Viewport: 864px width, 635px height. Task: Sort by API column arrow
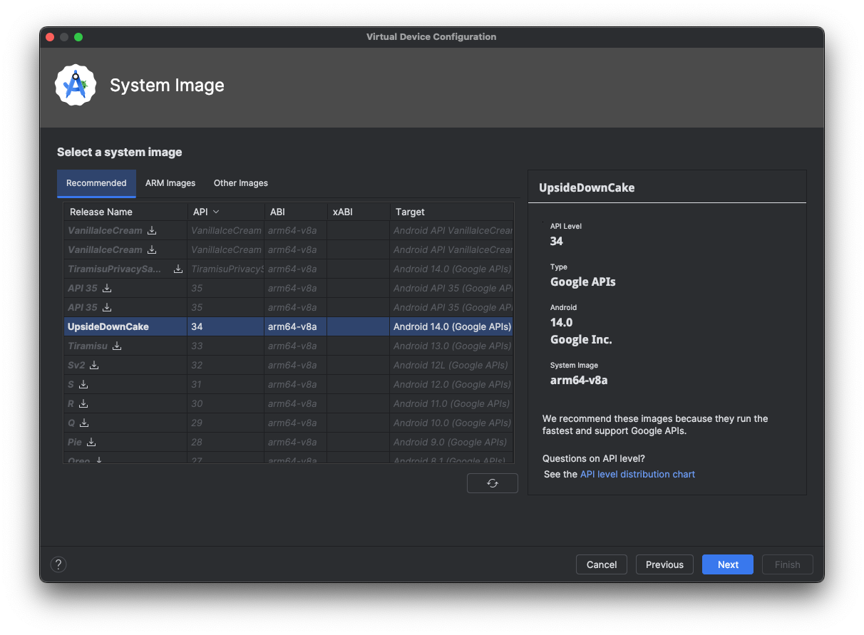216,212
